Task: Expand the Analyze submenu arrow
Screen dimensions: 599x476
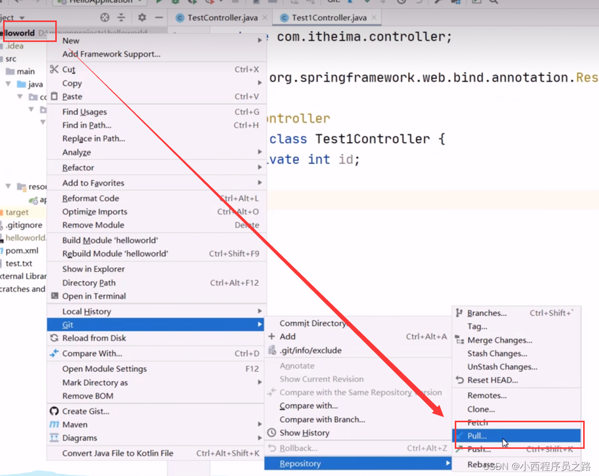Action: (260, 152)
